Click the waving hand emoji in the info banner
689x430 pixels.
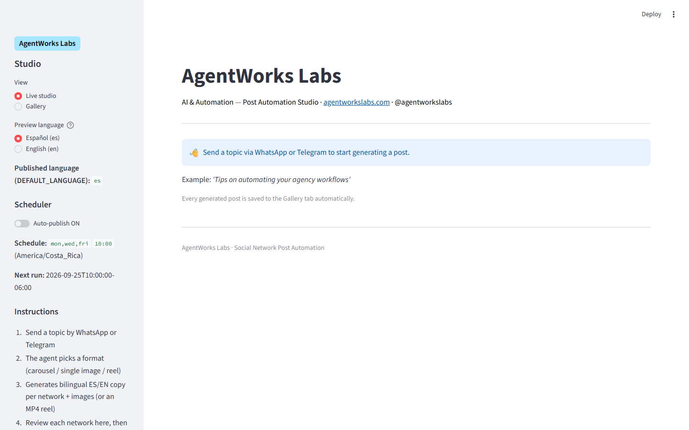tap(194, 152)
